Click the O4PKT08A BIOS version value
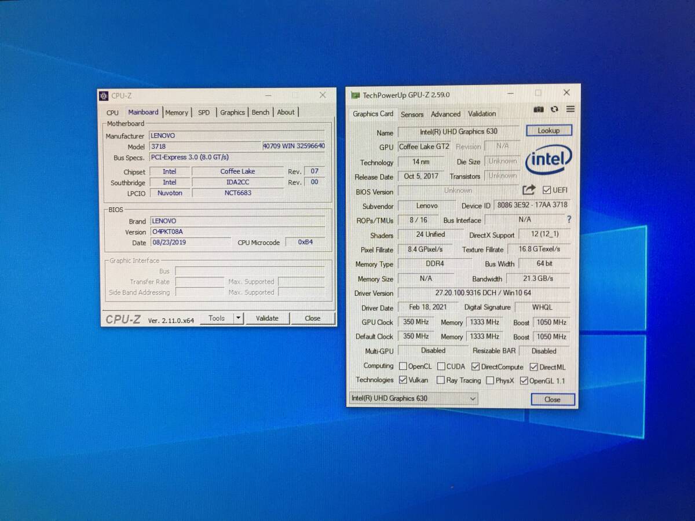Screen dimensions: 695x521 point(237,232)
